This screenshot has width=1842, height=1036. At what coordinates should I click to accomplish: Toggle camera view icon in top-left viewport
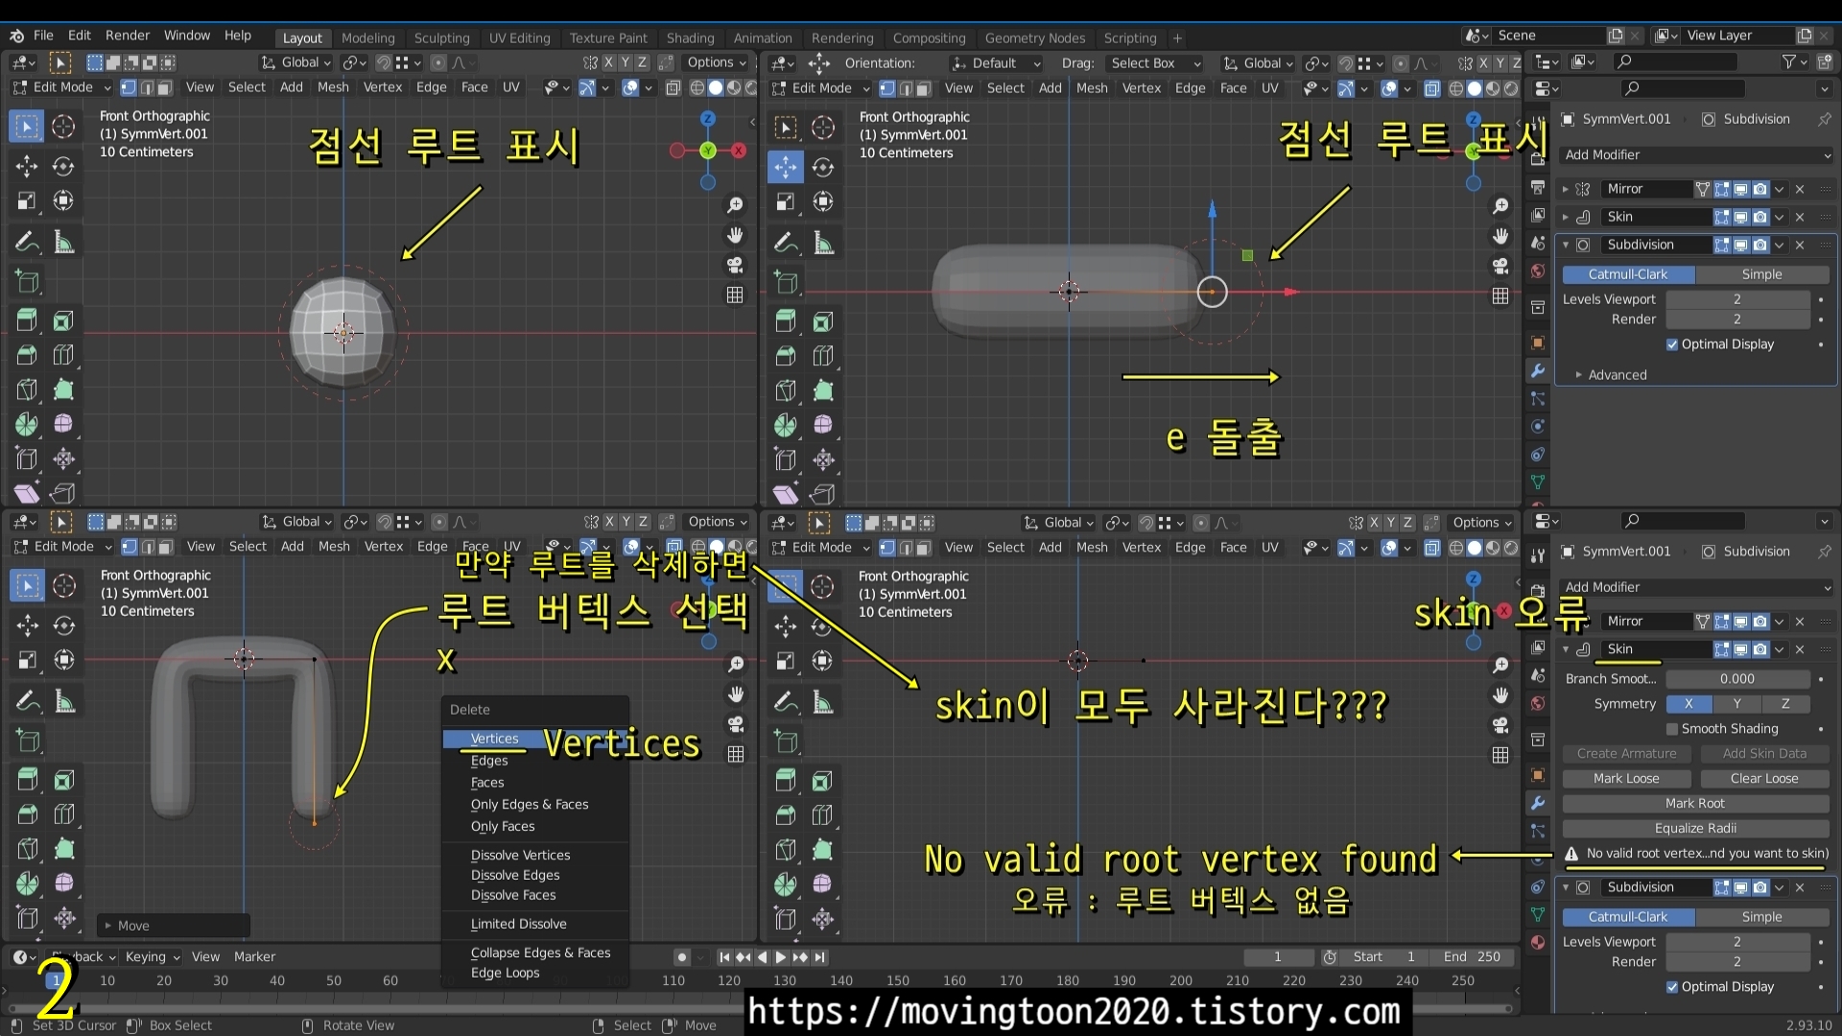point(735,265)
